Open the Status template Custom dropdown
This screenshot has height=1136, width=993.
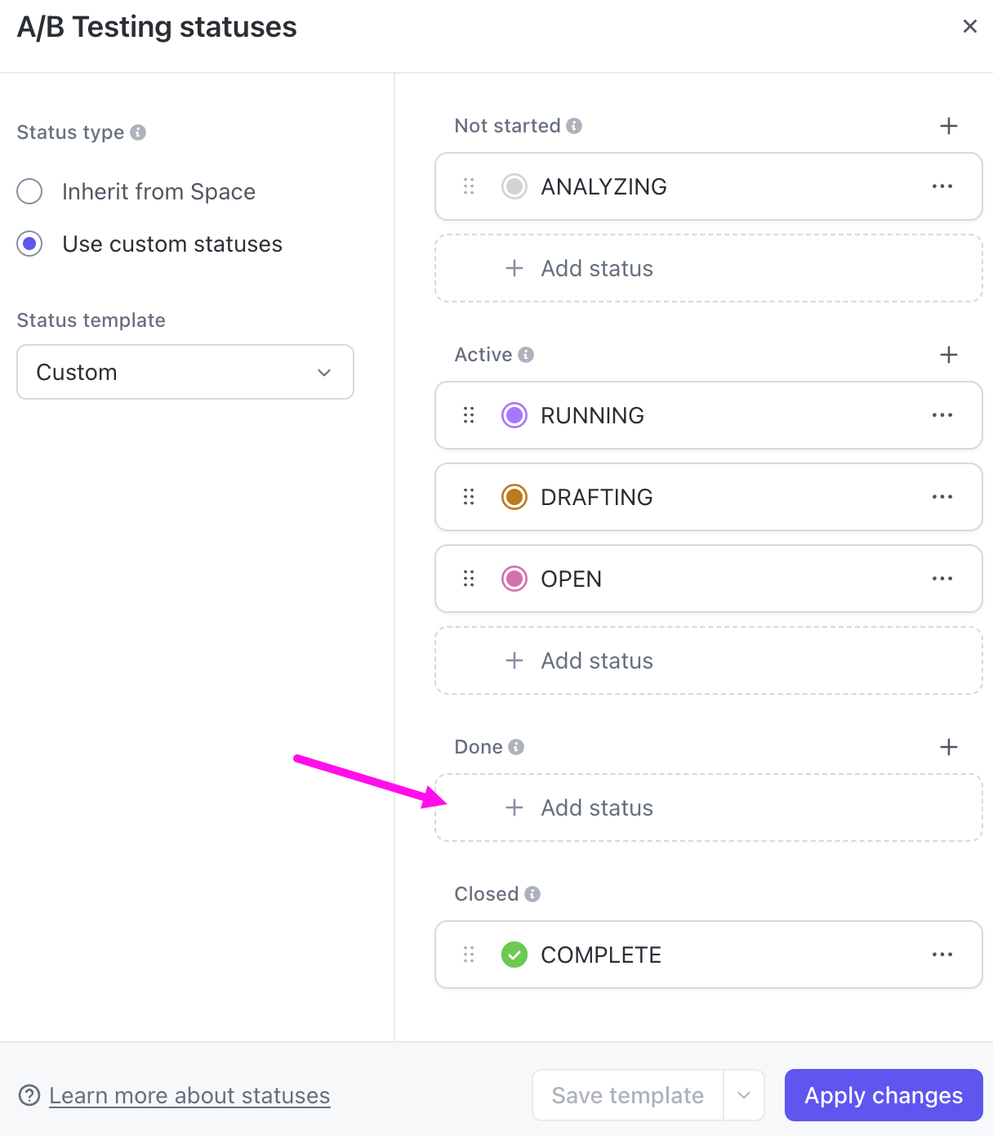[x=185, y=372]
